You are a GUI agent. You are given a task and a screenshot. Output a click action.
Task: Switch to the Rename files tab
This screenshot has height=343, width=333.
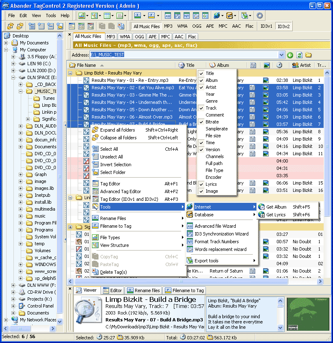144,290
